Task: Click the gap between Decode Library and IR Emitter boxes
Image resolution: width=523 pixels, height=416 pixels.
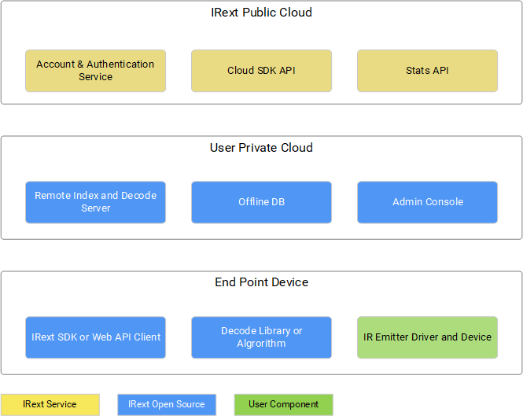Action: point(344,337)
